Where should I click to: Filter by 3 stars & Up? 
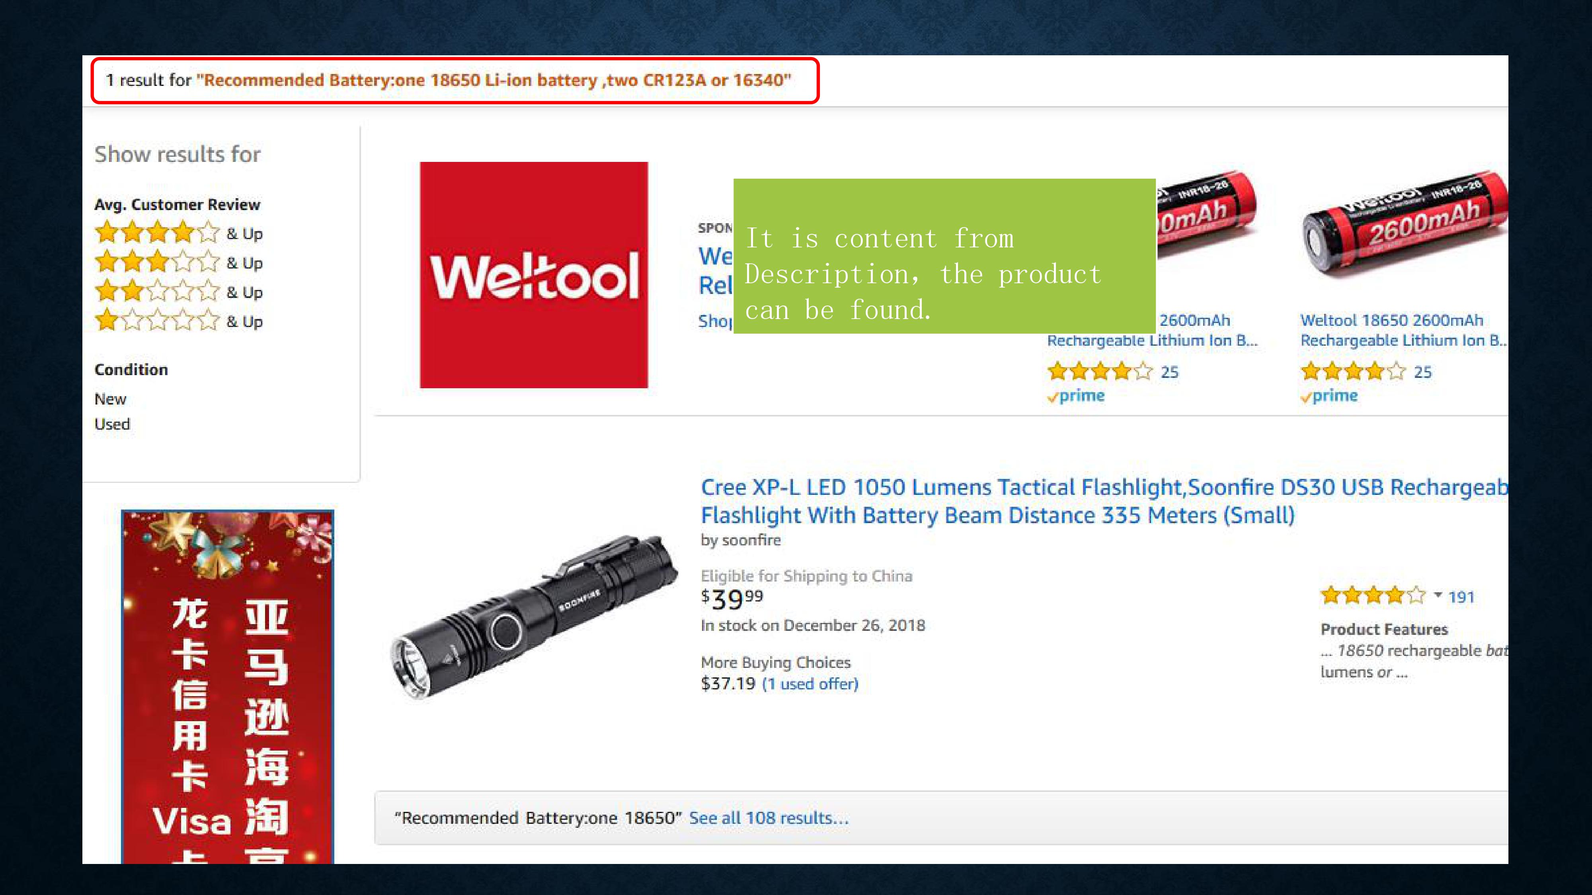[179, 263]
